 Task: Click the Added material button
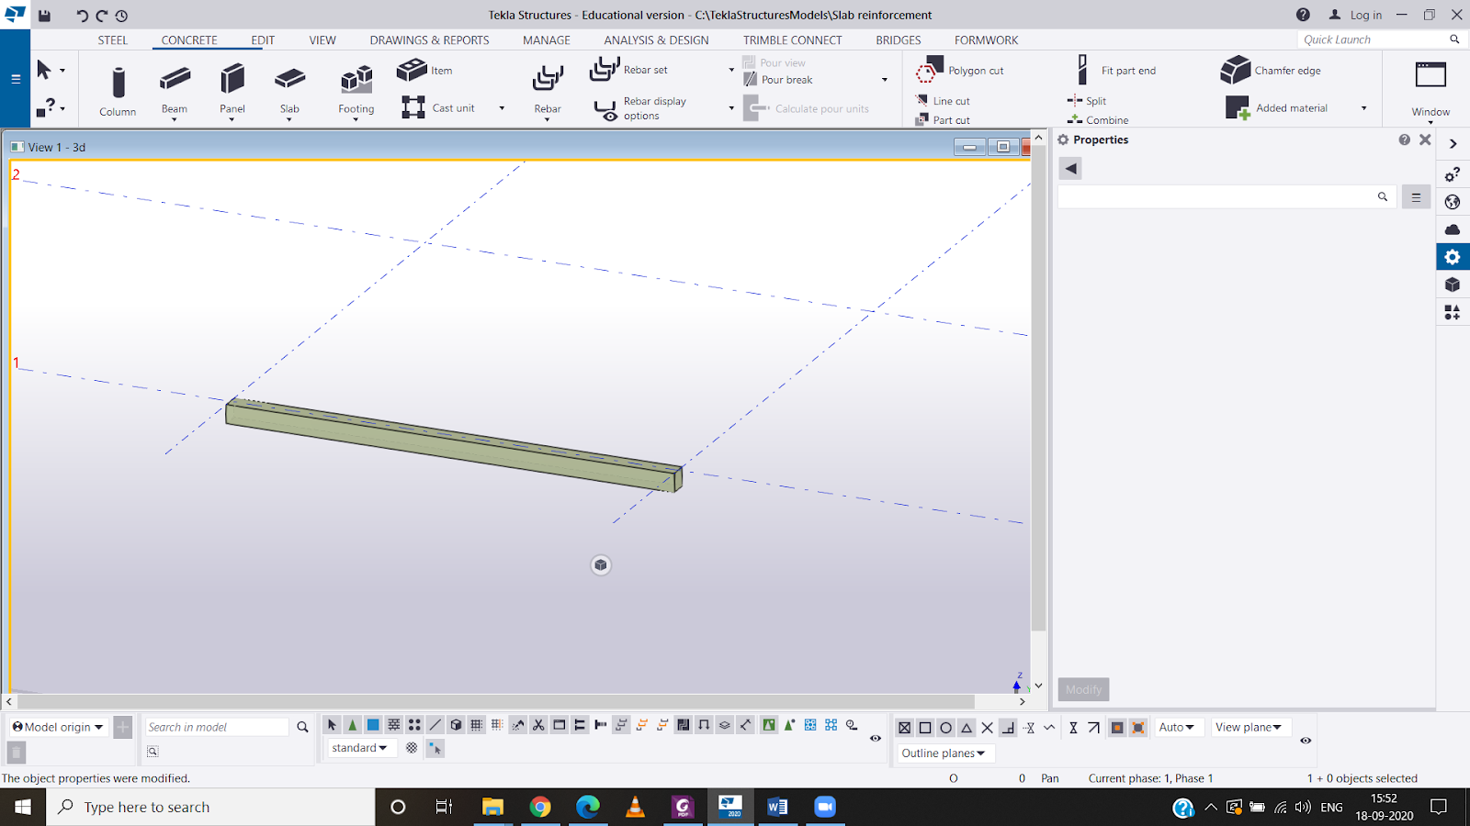1291,108
